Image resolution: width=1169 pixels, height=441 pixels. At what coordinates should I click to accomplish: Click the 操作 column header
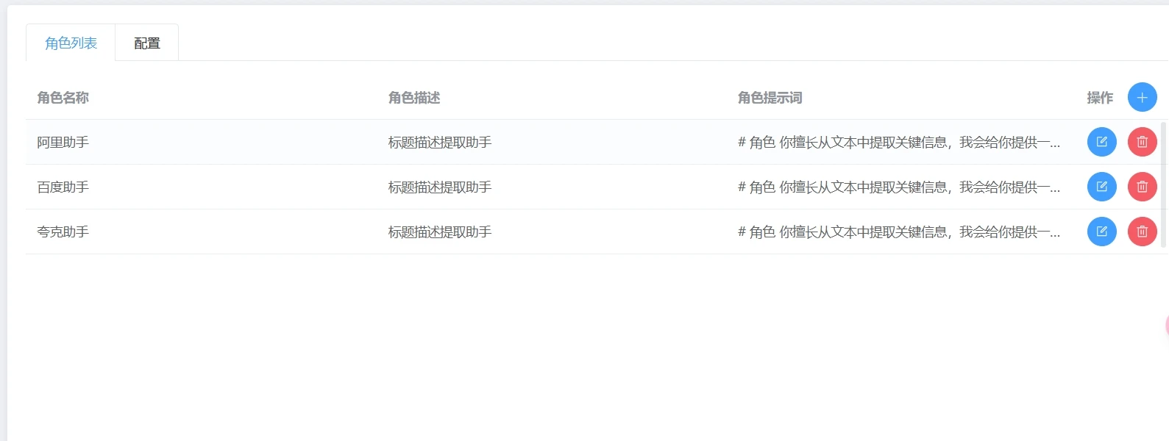(x=1100, y=98)
